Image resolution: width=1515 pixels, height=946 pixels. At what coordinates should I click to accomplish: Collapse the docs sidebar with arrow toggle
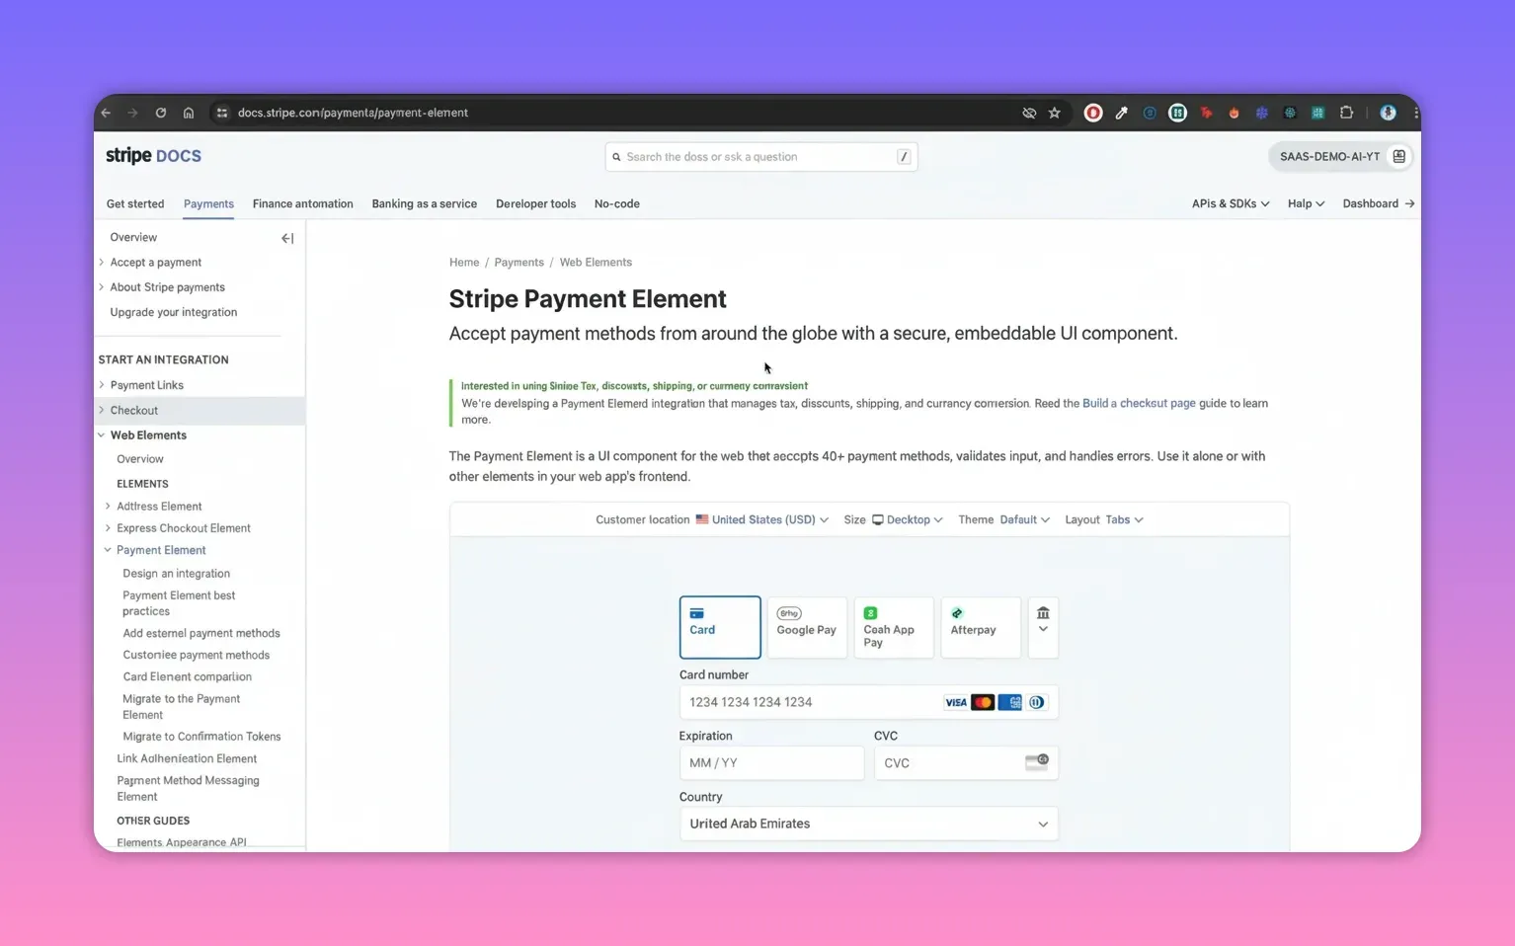click(286, 238)
